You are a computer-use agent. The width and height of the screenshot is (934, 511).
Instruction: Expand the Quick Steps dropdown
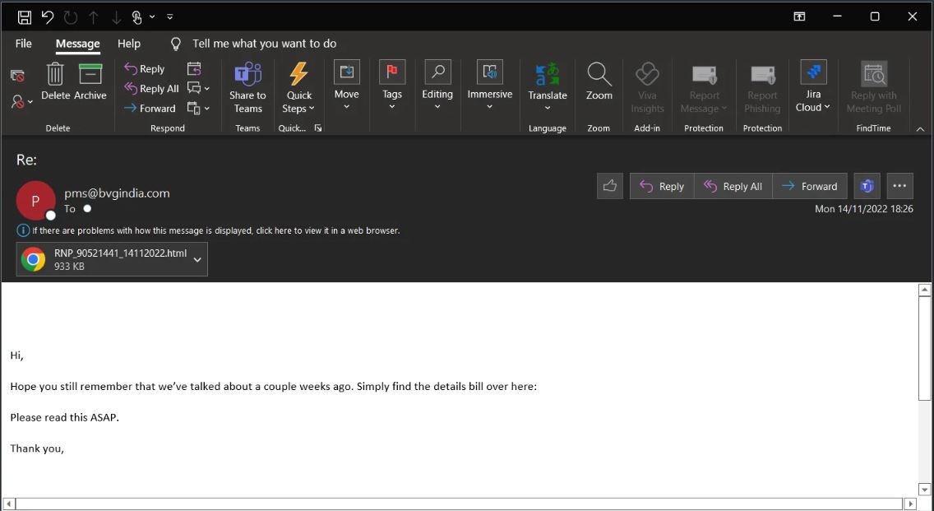299,109
